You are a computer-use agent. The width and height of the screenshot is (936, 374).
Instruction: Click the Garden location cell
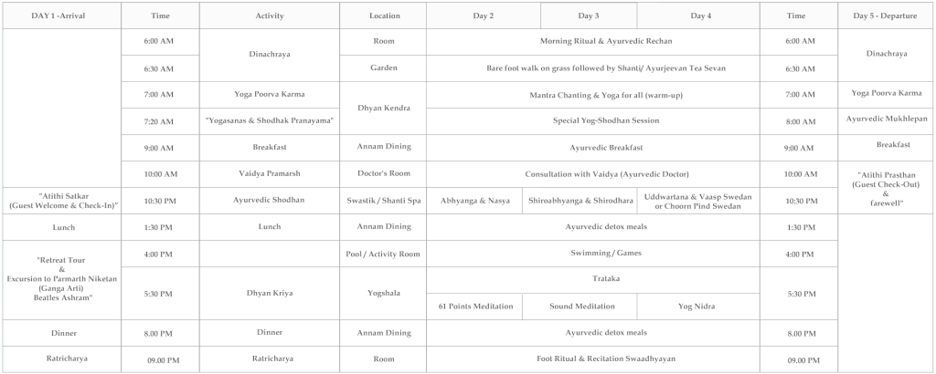pyautogui.click(x=383, y=68)
